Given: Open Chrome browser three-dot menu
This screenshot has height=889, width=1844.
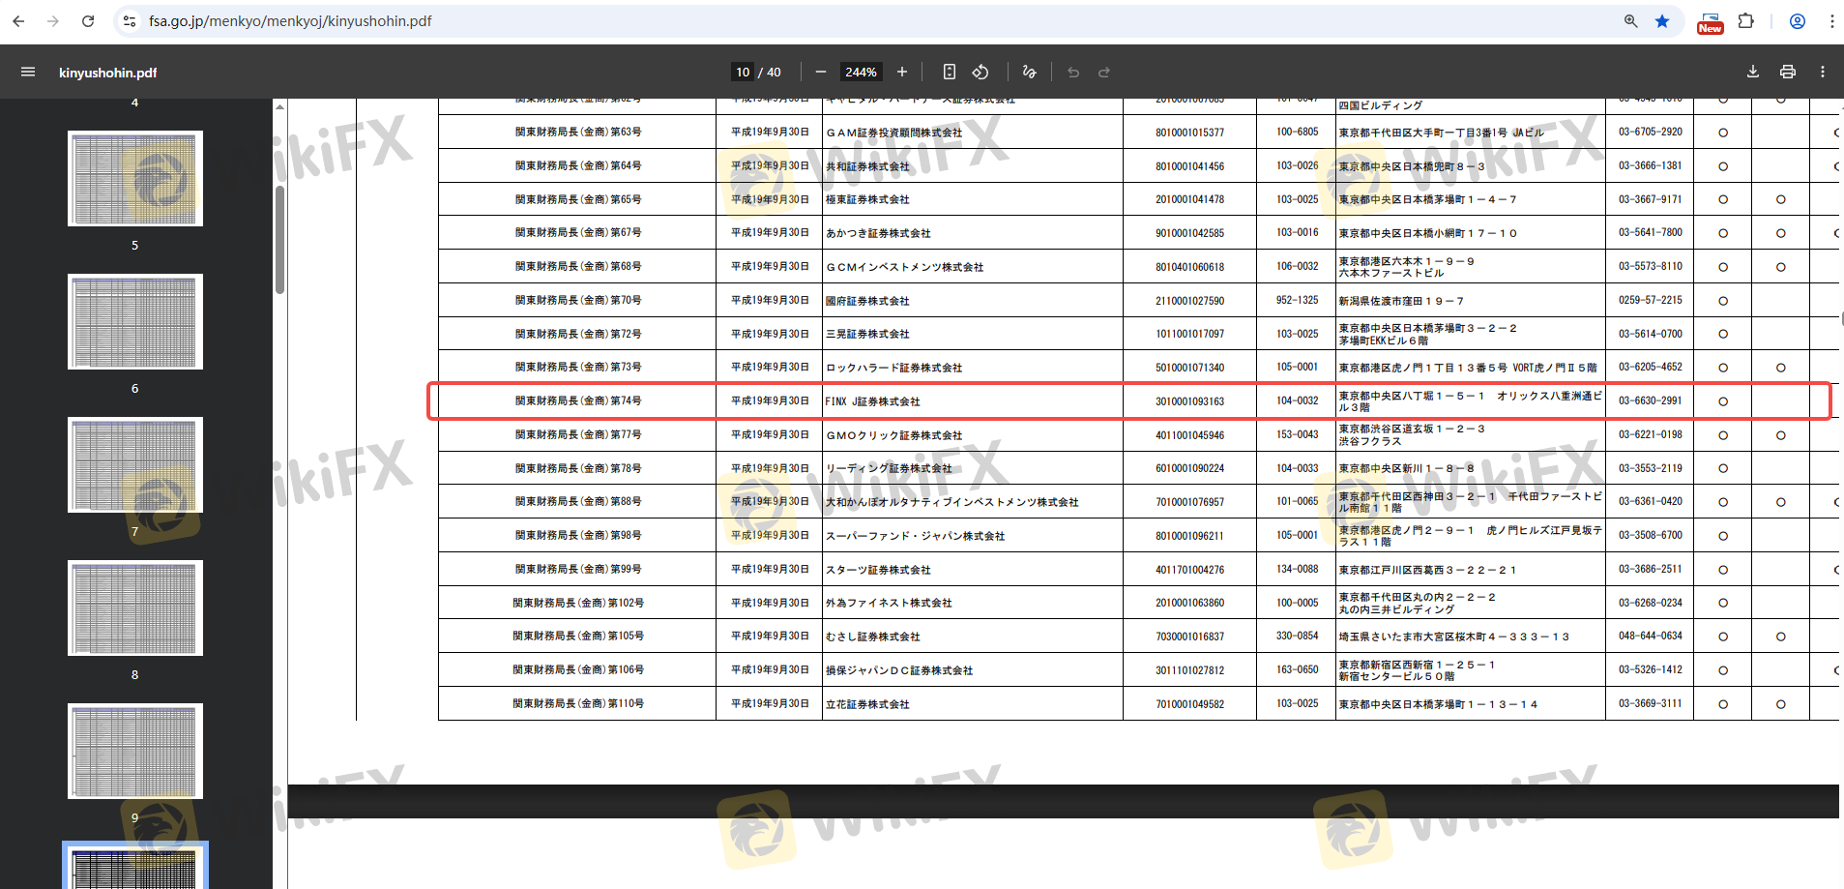Looking at the screenshot, I should 1831,21.
